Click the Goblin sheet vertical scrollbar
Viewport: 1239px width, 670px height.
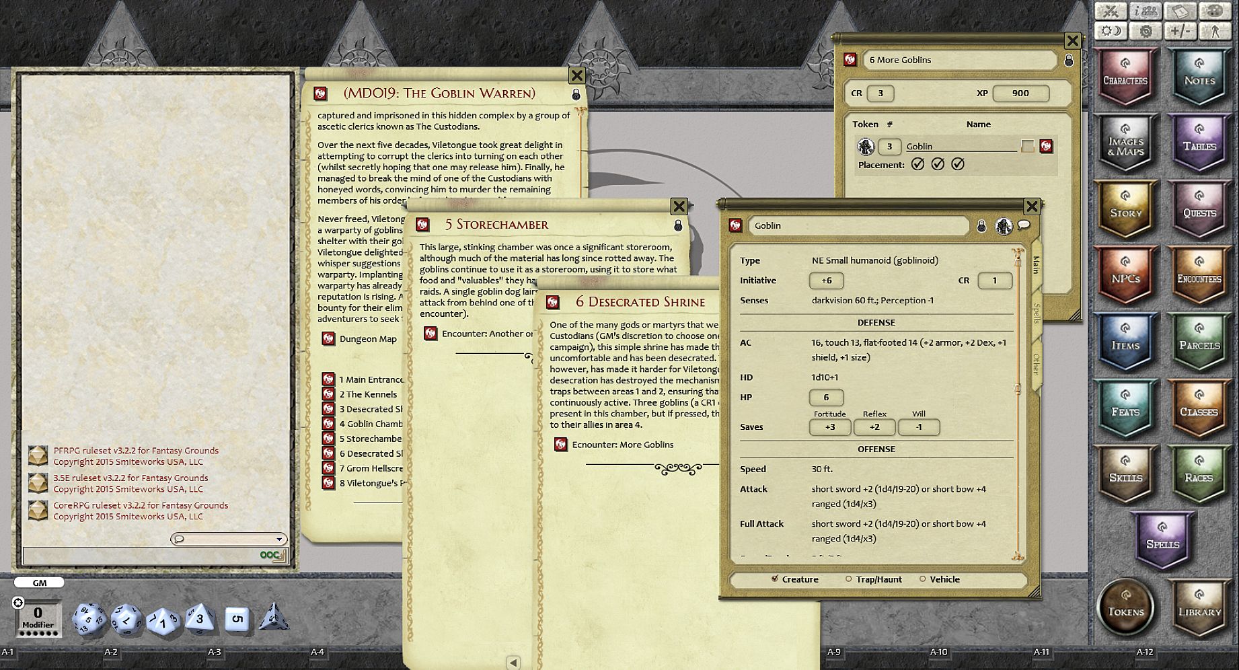click(x=1018, y=404)
